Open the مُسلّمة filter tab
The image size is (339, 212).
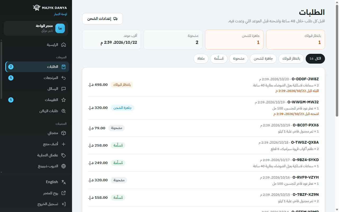coord(219,59)
